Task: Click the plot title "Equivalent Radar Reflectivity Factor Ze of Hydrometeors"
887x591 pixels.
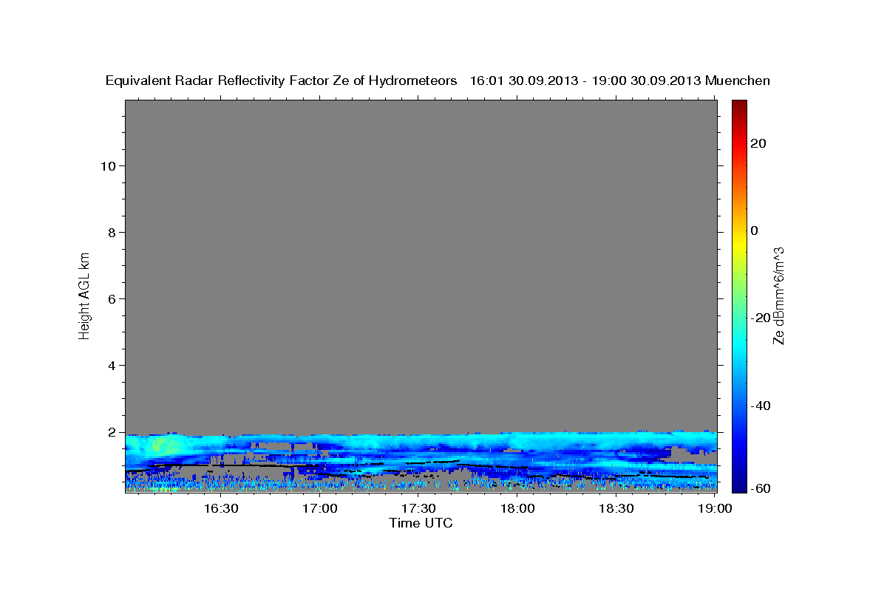Action: point(282,81)
